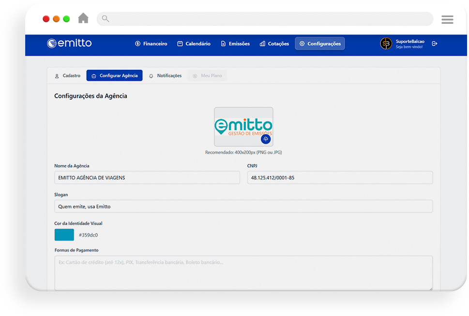Viewport: 469px width, 316px height.
Task: Focus the CNPJ input field
Action: 339,178
